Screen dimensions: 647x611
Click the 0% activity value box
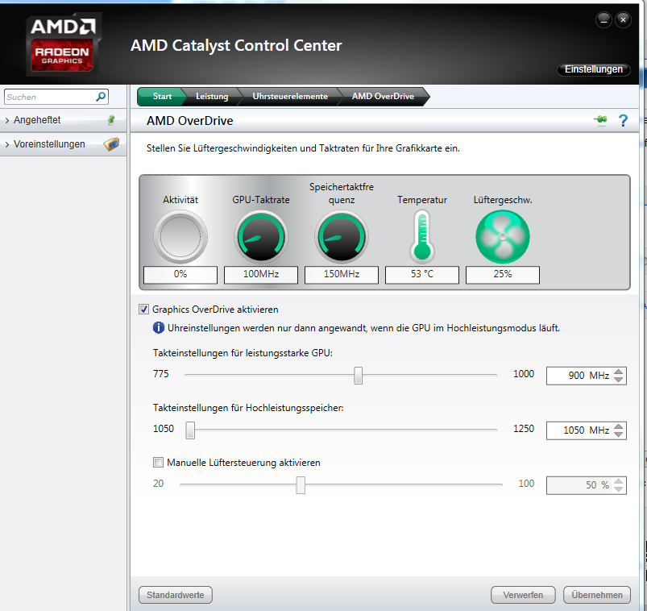tap(180, 275)
